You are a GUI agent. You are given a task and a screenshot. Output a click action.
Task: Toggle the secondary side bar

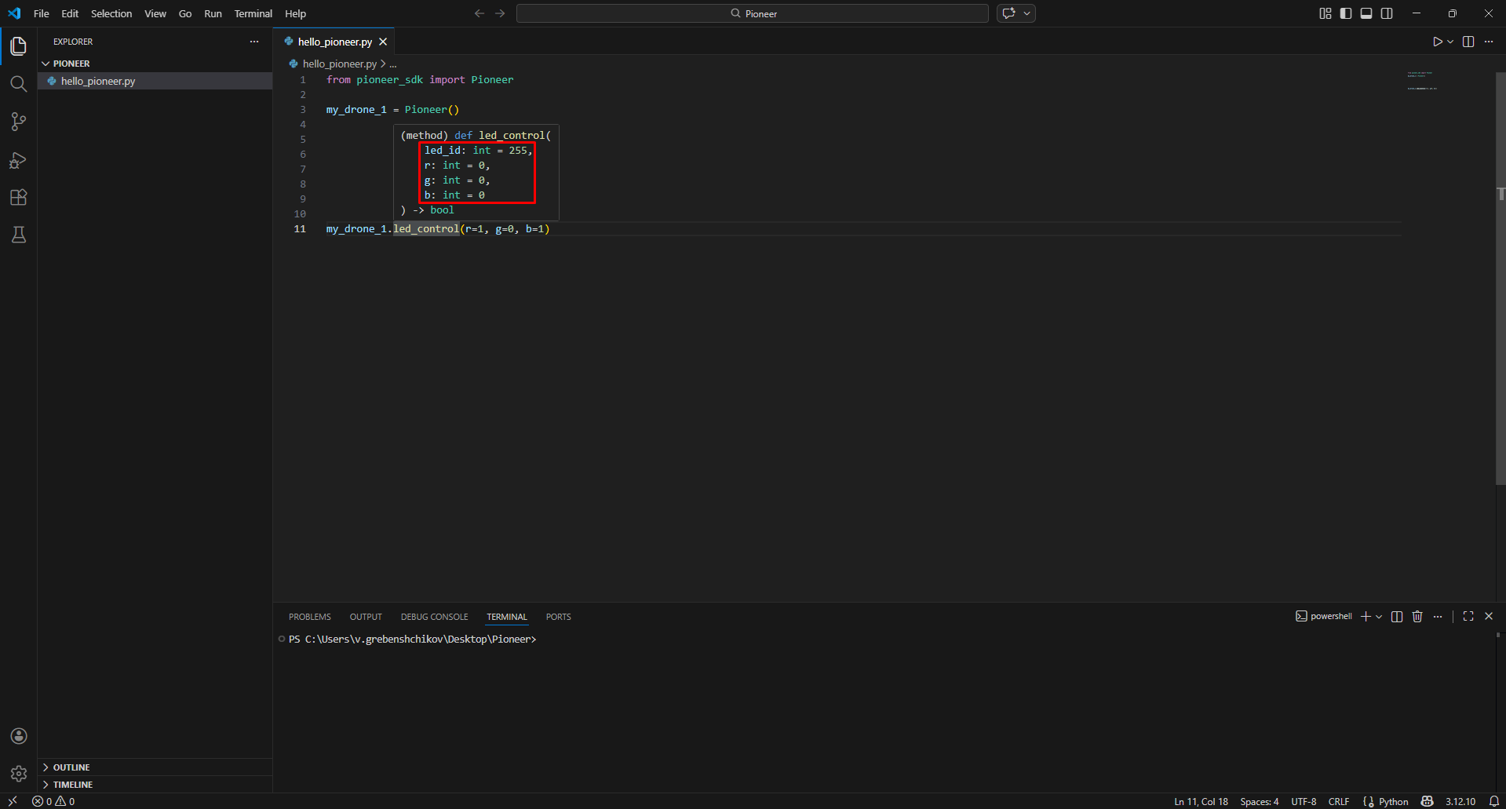(x=1387, y=13)
